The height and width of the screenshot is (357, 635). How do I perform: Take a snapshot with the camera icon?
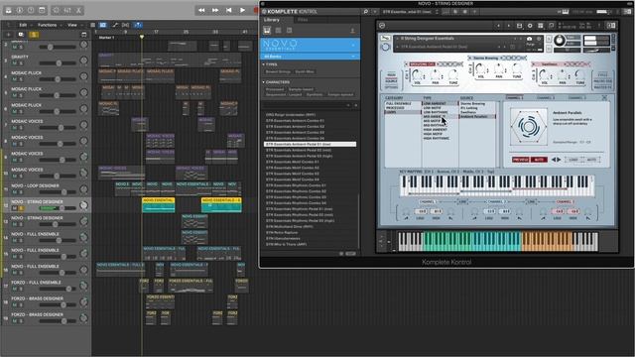pos(529,39)
